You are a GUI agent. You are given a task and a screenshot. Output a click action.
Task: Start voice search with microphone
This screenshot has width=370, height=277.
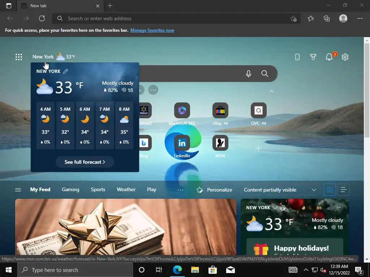248,74
